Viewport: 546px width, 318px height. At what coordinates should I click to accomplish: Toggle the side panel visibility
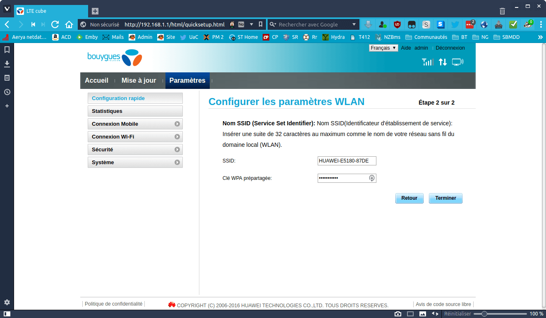[x=7, y=314]
